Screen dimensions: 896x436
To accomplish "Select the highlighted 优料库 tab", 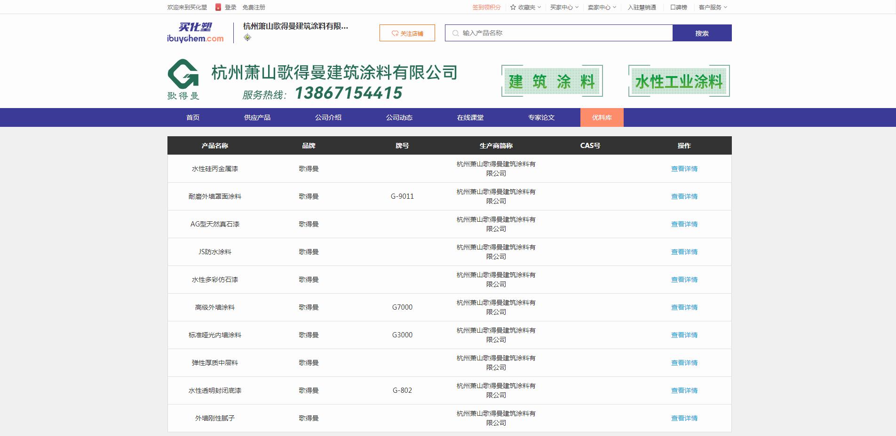I will (x=602, y=117).
